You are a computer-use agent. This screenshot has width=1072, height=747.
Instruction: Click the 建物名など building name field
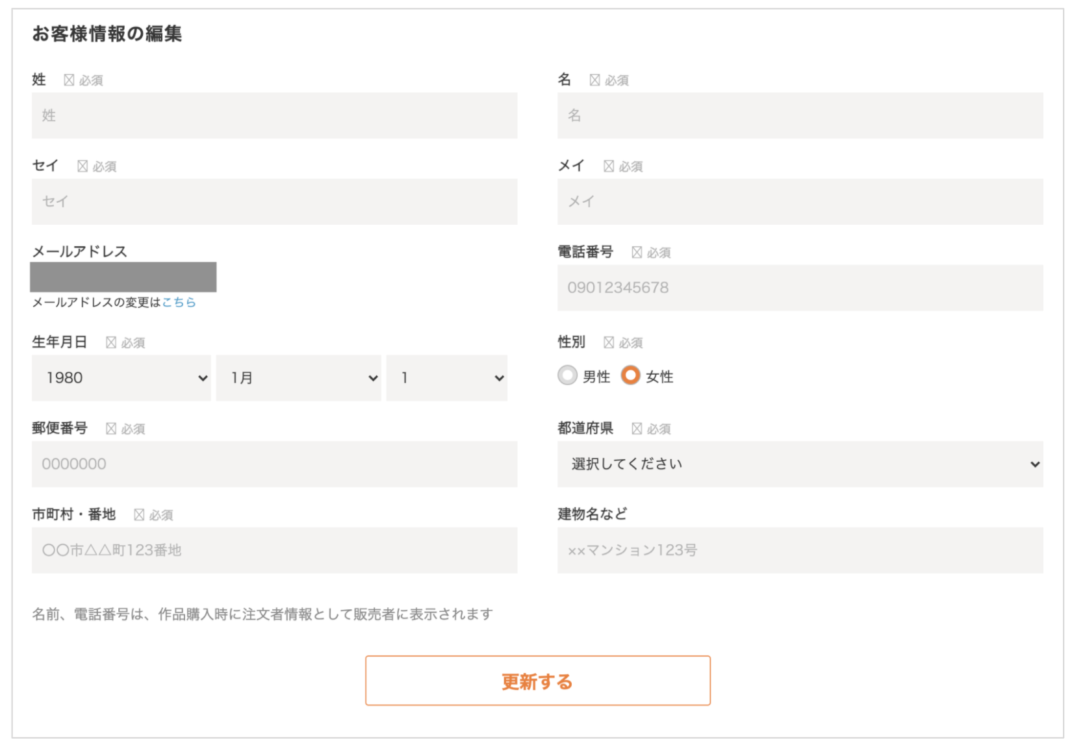pyautogui.click(x=800, y=551)
